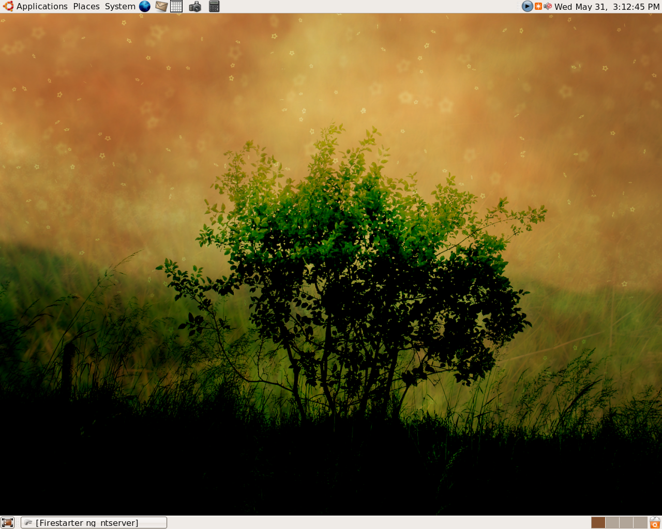Image resolution: width=662 pixels, height=529 pixels.
Task: Open the orange update notifier icon
Action: [x=538, y=6]
